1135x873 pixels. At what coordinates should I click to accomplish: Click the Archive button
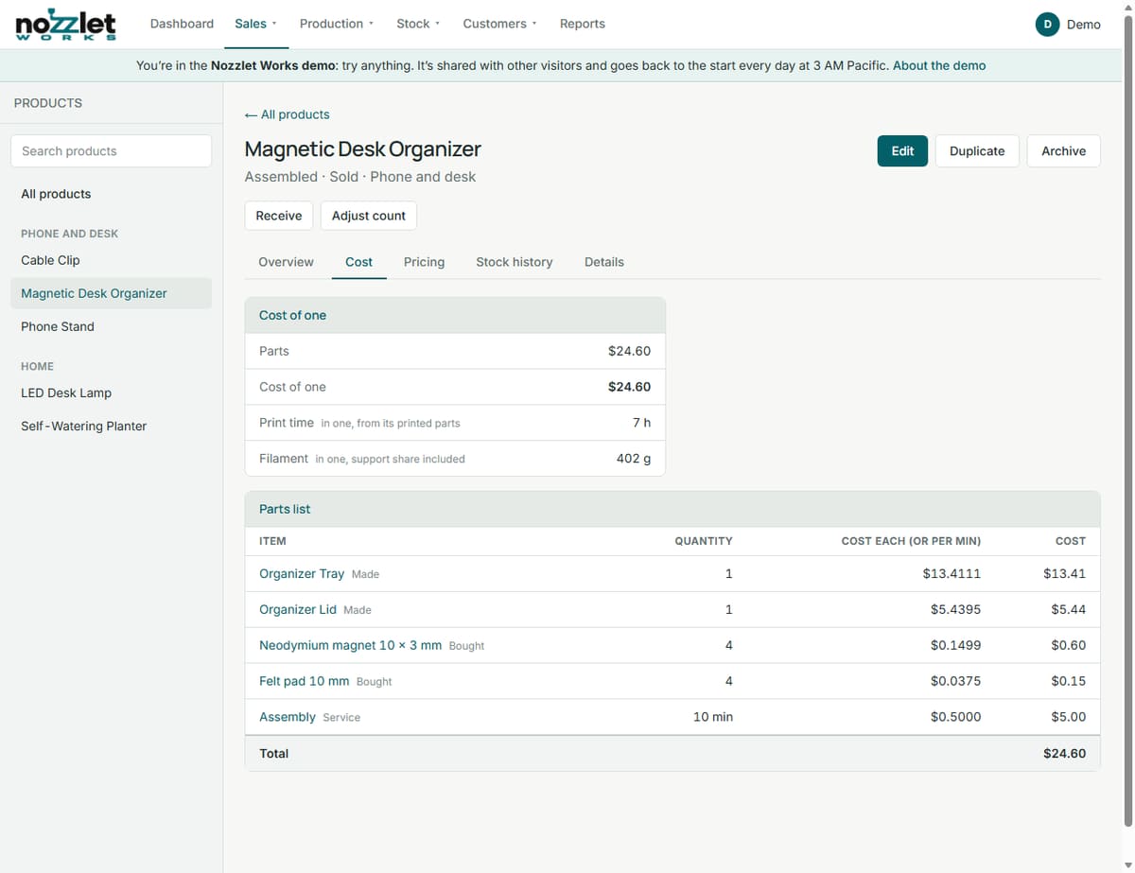coord(1063,151)
